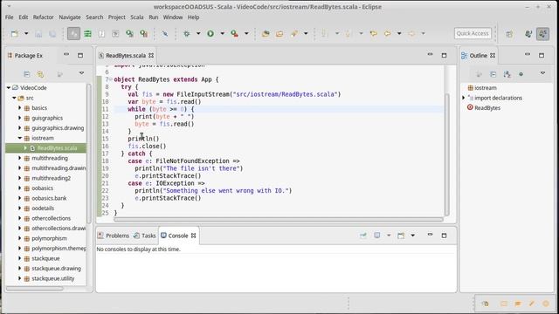Click the Package Explorer horizontal scrollbar
The width and height of the screenshot is (559, 314).
pos(35,289)
